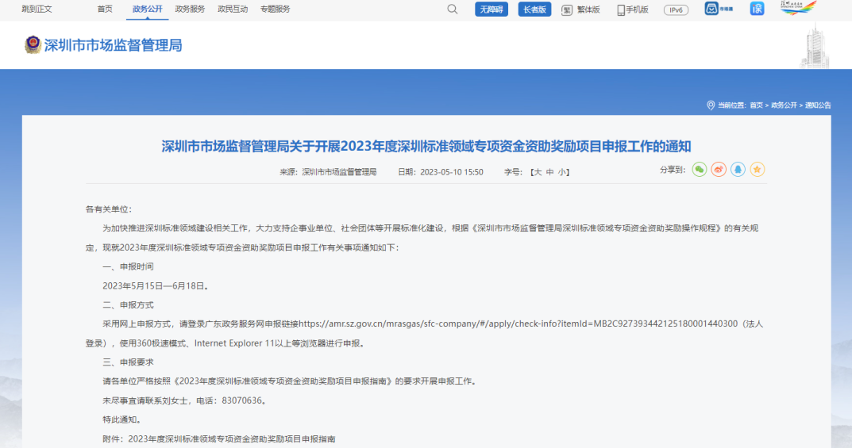Share article via QQ icon

[738, 170]
